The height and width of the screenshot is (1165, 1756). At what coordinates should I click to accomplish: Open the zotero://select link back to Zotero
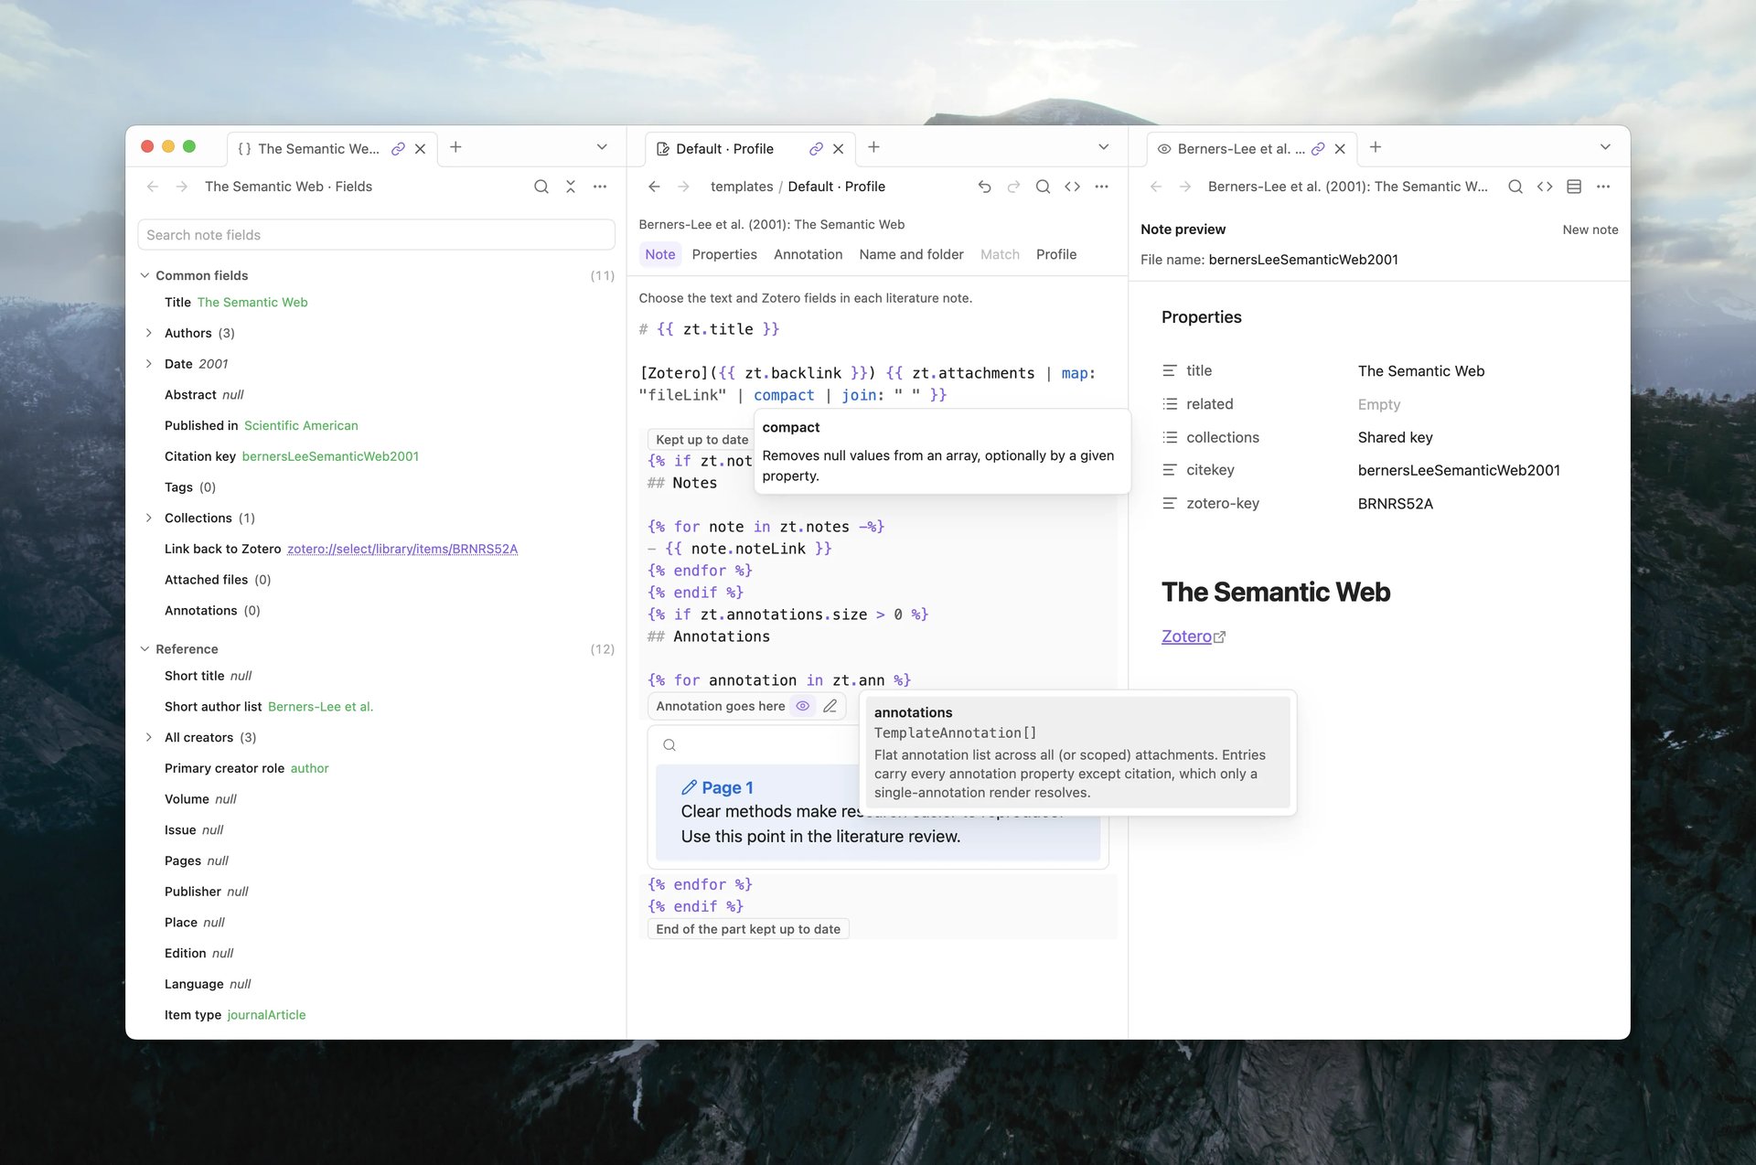click(x=402, y=549)
